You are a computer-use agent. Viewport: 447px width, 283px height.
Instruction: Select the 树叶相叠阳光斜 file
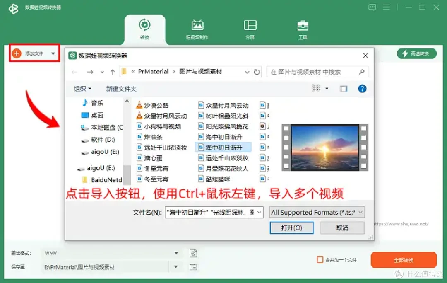[223, 116]
